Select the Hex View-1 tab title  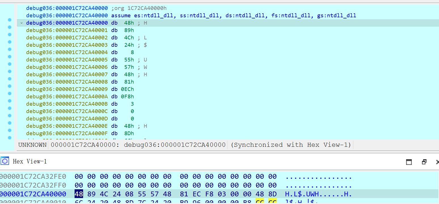click(30, 161)
